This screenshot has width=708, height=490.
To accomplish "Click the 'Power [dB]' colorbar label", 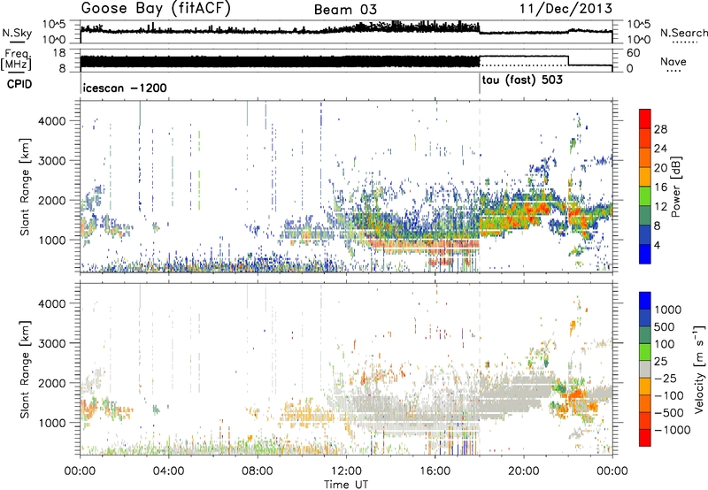I will tap(676, 187).
